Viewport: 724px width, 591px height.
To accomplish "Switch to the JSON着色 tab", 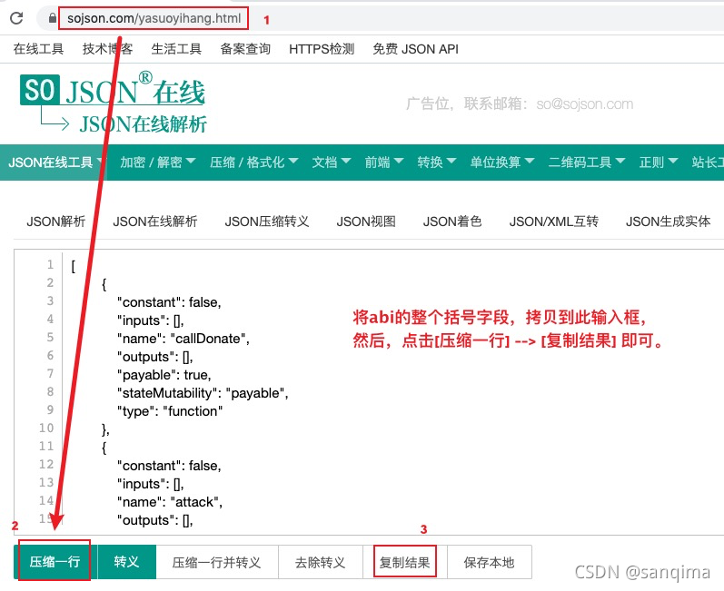I will tap(452, 222).
